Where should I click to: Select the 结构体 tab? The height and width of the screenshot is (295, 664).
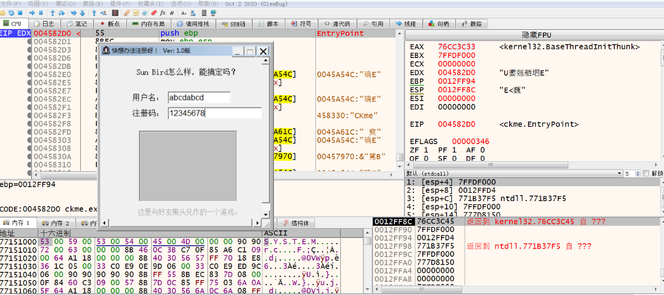click(x=297, y=223)
